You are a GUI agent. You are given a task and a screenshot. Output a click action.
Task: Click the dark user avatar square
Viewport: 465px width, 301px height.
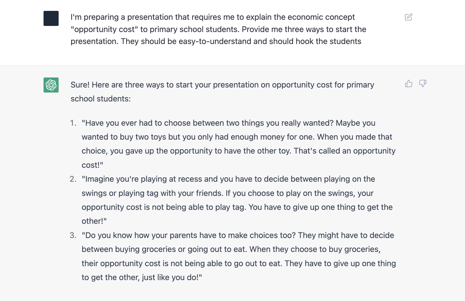[x=51, y=18]
